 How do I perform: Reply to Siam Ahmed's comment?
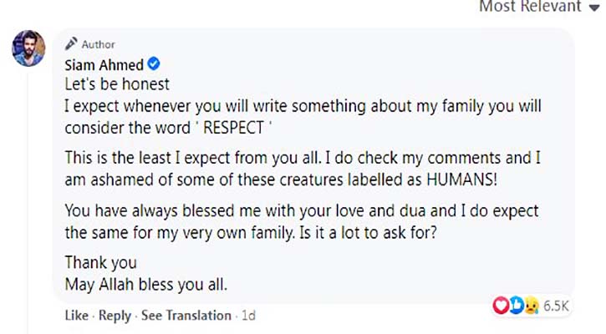tap(115, 316)
